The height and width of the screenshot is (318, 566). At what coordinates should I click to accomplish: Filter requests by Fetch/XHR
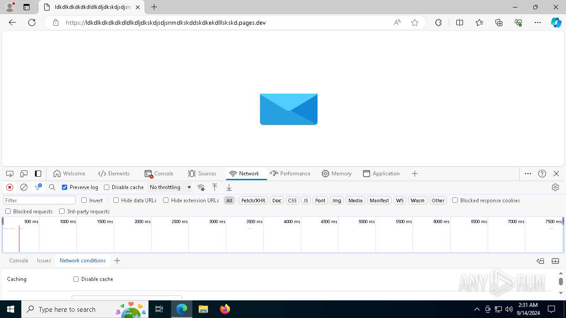point(253,201)
